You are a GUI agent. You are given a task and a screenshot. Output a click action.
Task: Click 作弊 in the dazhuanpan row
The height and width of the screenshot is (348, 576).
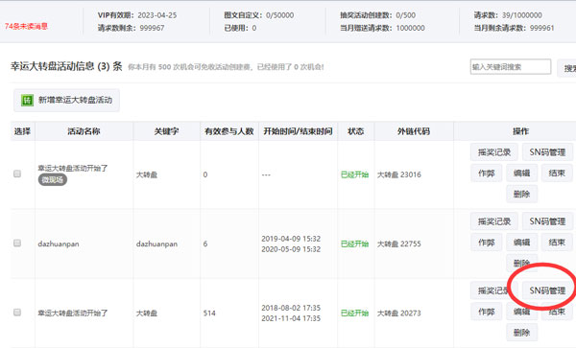click(487, 243)
